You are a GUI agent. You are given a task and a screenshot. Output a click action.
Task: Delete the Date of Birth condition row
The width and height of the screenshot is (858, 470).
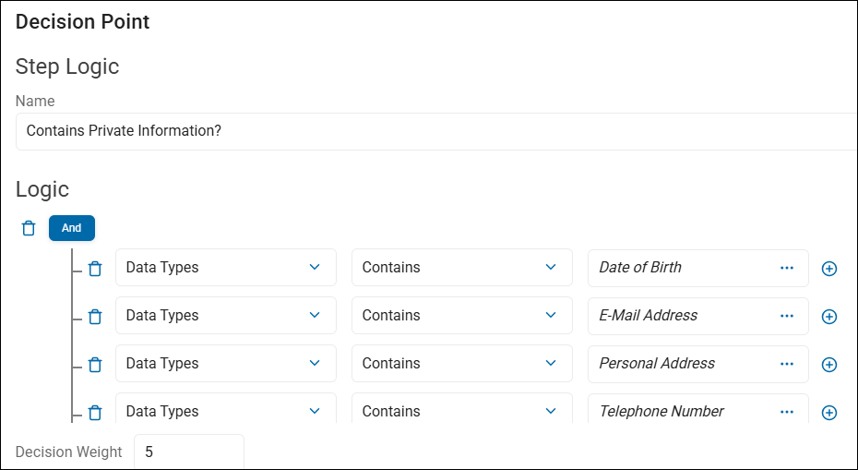(x=95, y=269)
